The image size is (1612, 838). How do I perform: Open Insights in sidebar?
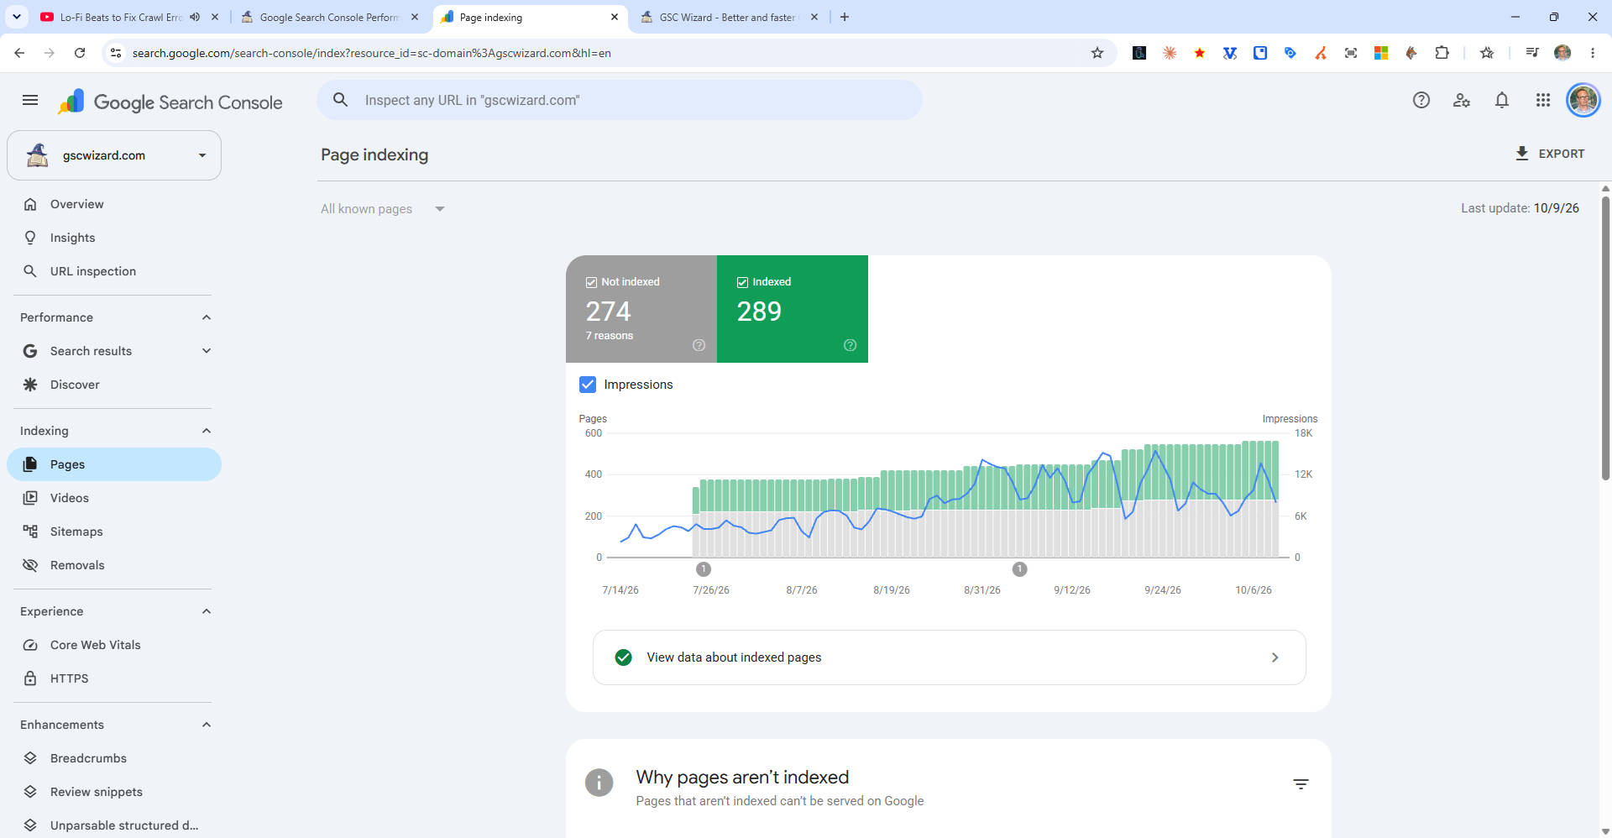(114, 238)
